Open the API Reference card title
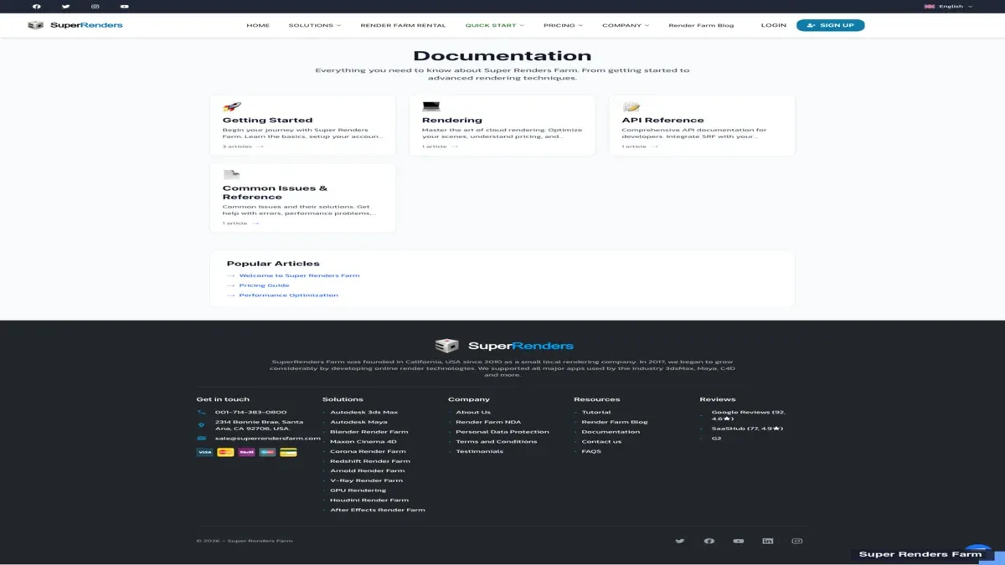 (x=662, y=121)
